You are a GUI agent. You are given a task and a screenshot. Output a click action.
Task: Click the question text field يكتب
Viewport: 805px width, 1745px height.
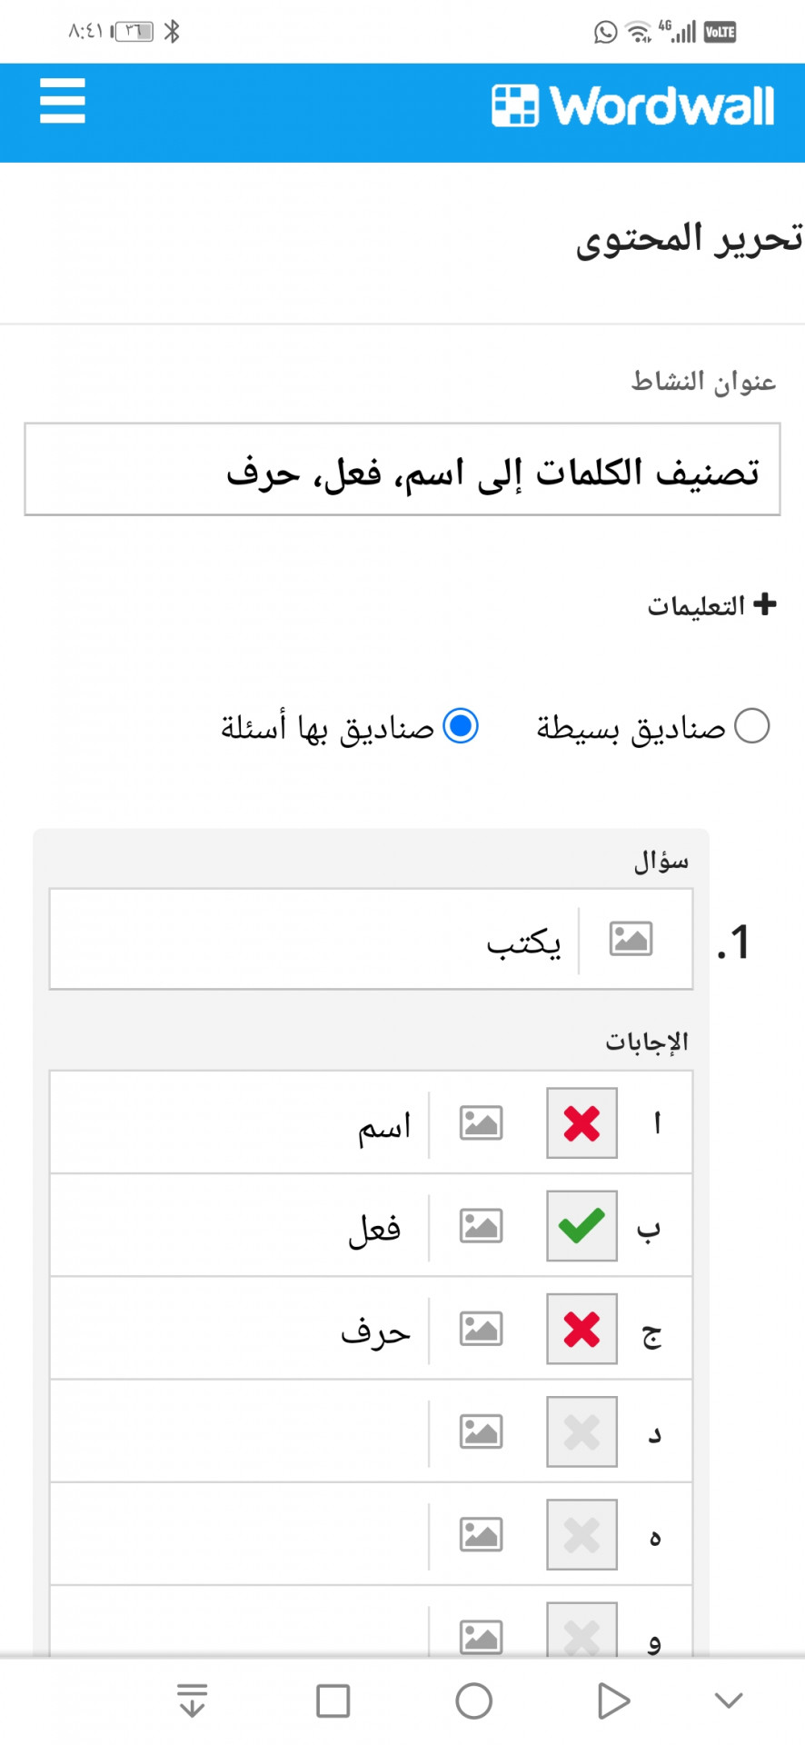pyautogui.click(x=314, y=939)
